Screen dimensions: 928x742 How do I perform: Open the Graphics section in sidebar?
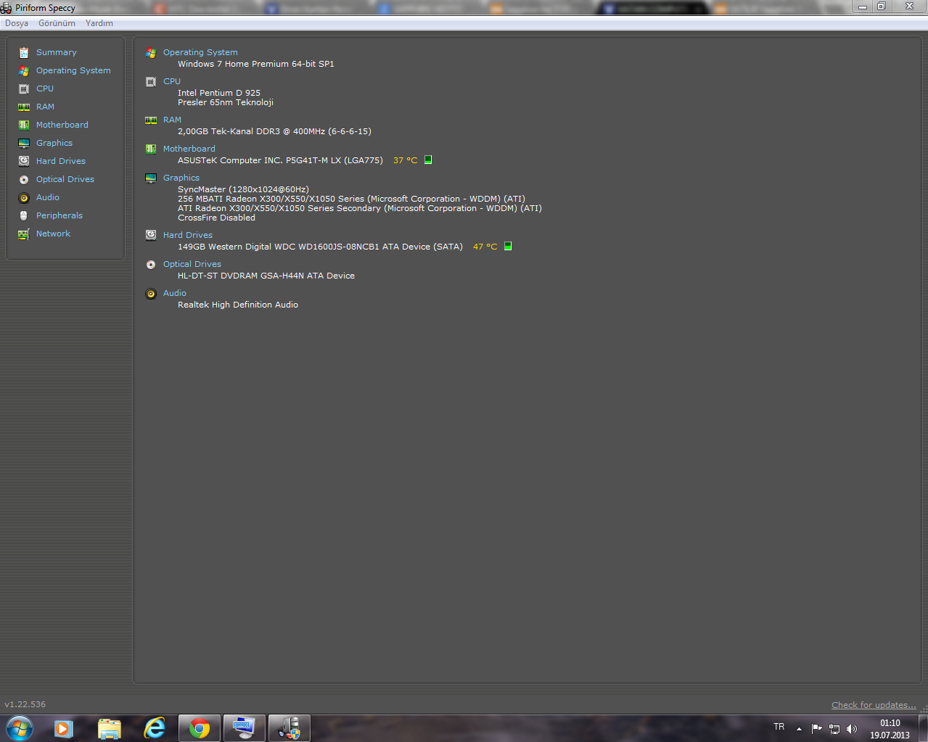click(x=54, y=143)
